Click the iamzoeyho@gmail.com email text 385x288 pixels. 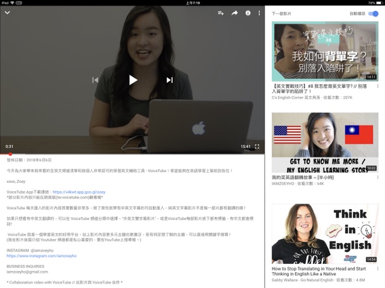click(27, 272)
